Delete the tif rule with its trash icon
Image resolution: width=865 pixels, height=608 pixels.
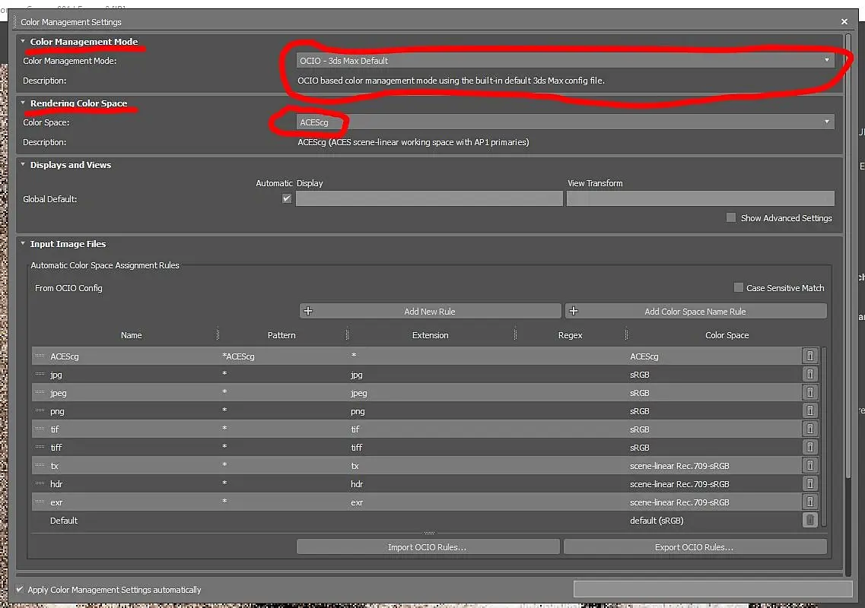click(x=809, y=429)
